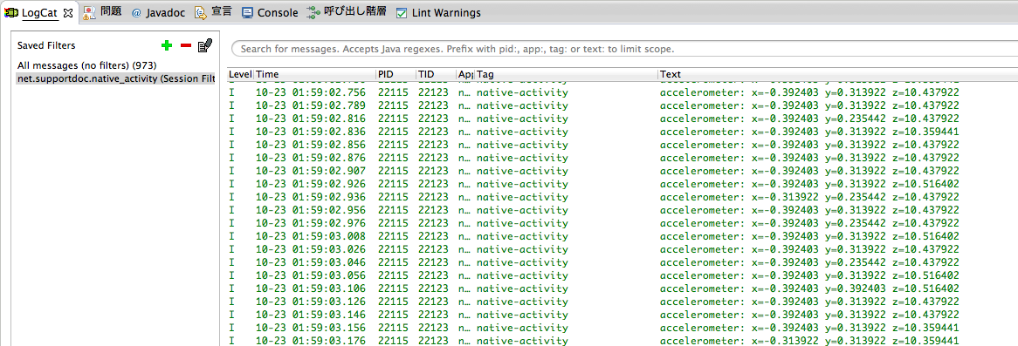The width and height of the screenshot is (1018, 346).
Task: Click the 宣言 tab icon
Action: tap(201, 12)
